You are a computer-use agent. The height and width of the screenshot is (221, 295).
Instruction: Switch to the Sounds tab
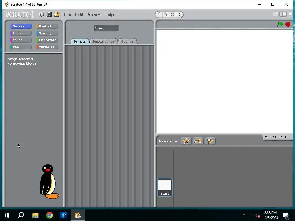127,41
